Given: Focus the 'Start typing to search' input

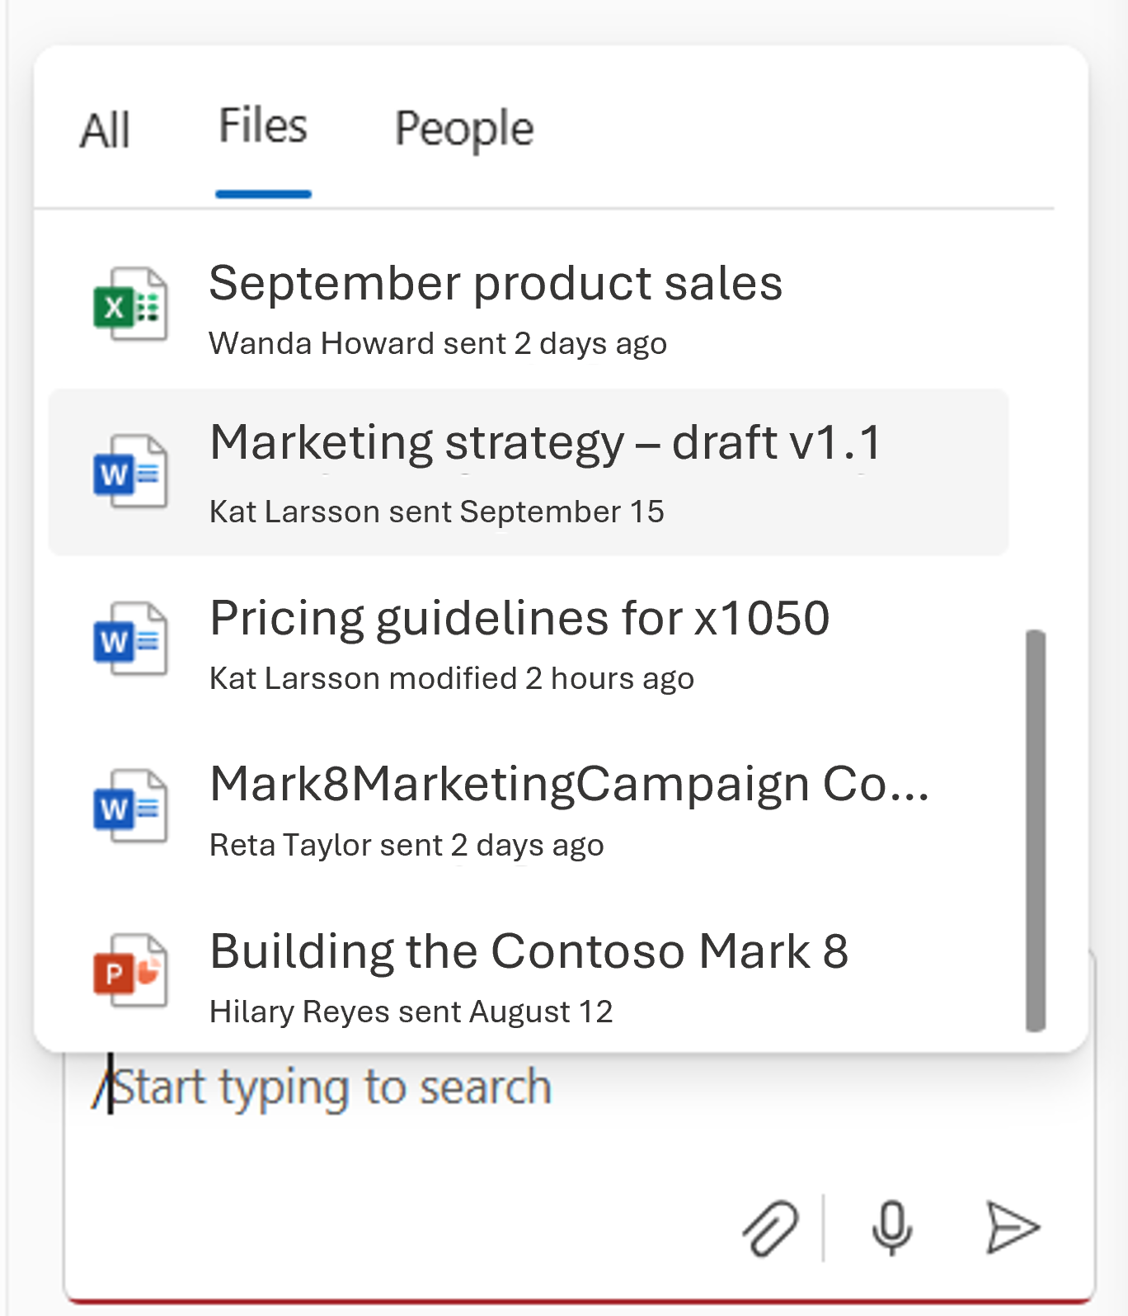Looking at the screenshot, I should [x=580, y=1087].
